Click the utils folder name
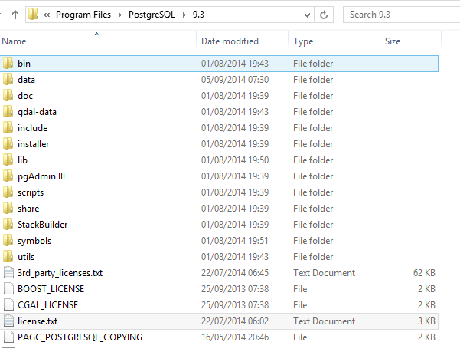The image size is (460, 352). (x=26, y=257)
